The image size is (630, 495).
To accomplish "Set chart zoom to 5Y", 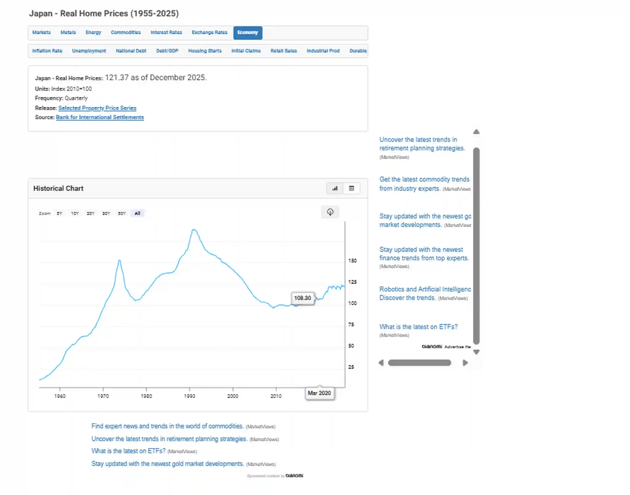I will click(59, 213).
